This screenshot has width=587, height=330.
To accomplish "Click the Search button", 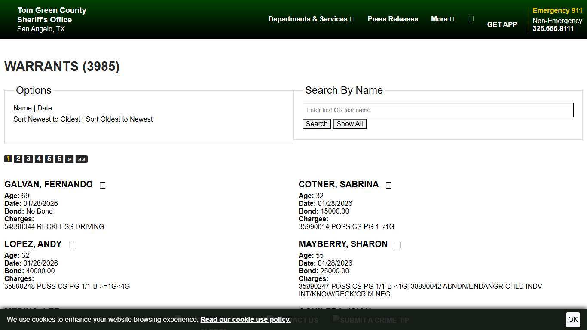I will 316,124.
